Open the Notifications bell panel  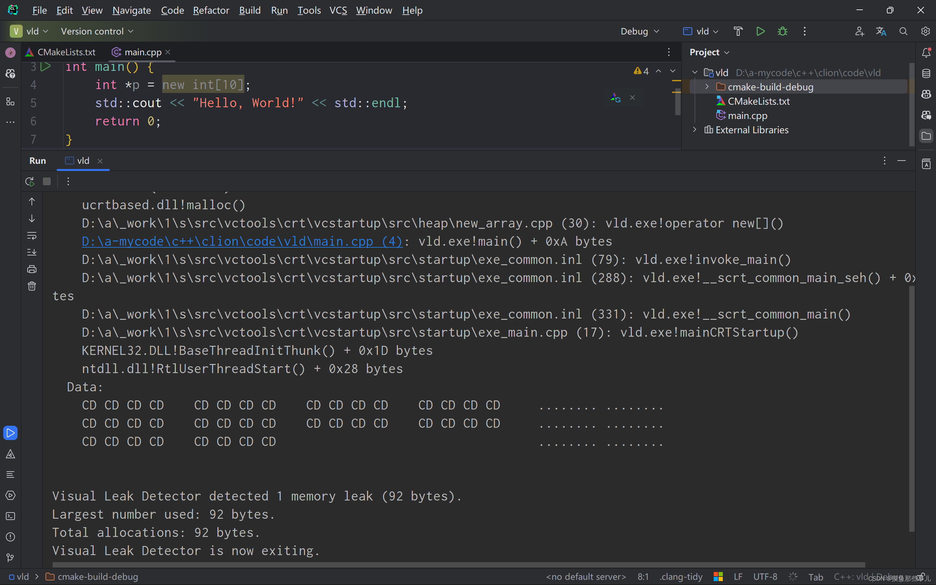click(927, 53)
